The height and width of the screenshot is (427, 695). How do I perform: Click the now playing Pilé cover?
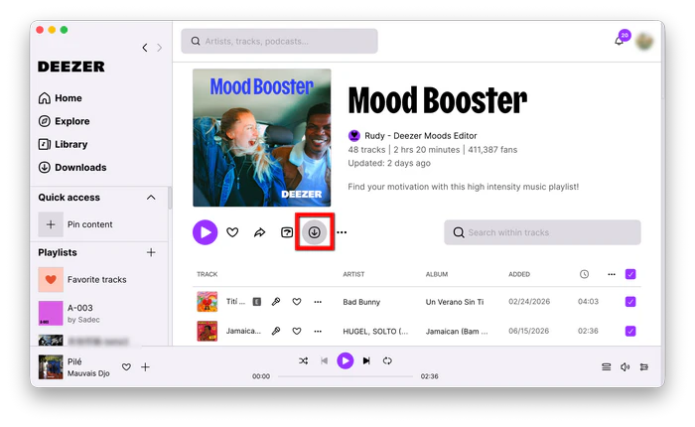pyautogui.click(x=51, y=366)
